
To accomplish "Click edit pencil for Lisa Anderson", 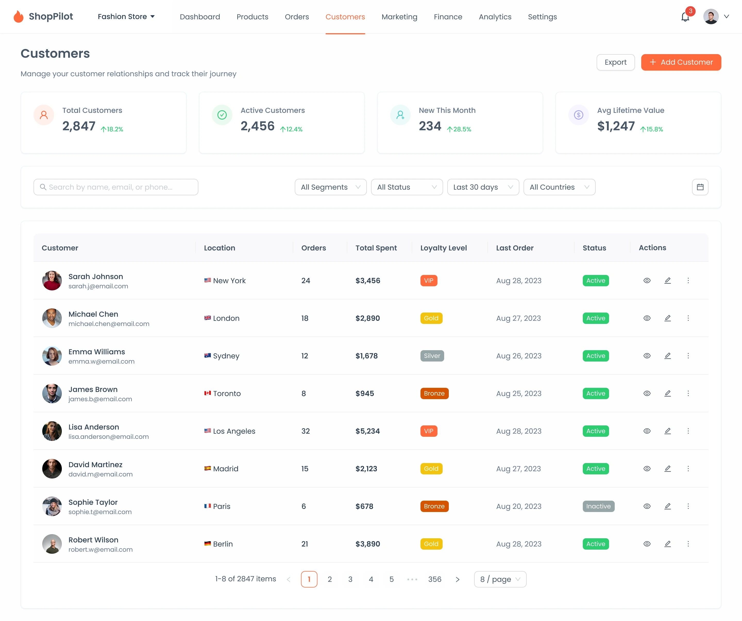I will [x=667, y=431].
